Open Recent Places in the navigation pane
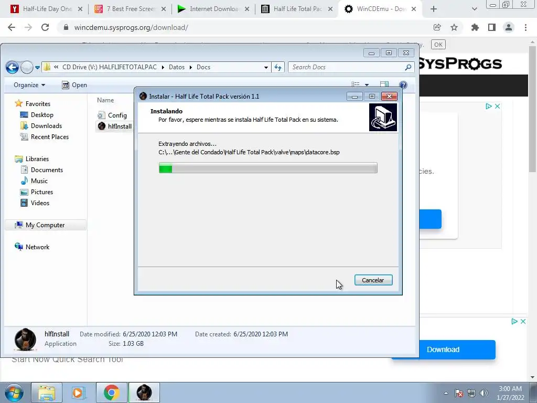Viewport: 537px width, 403px height. [x=45, y=137]
